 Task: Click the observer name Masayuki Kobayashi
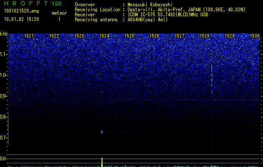pyautogui.click(x=150, y=5)
